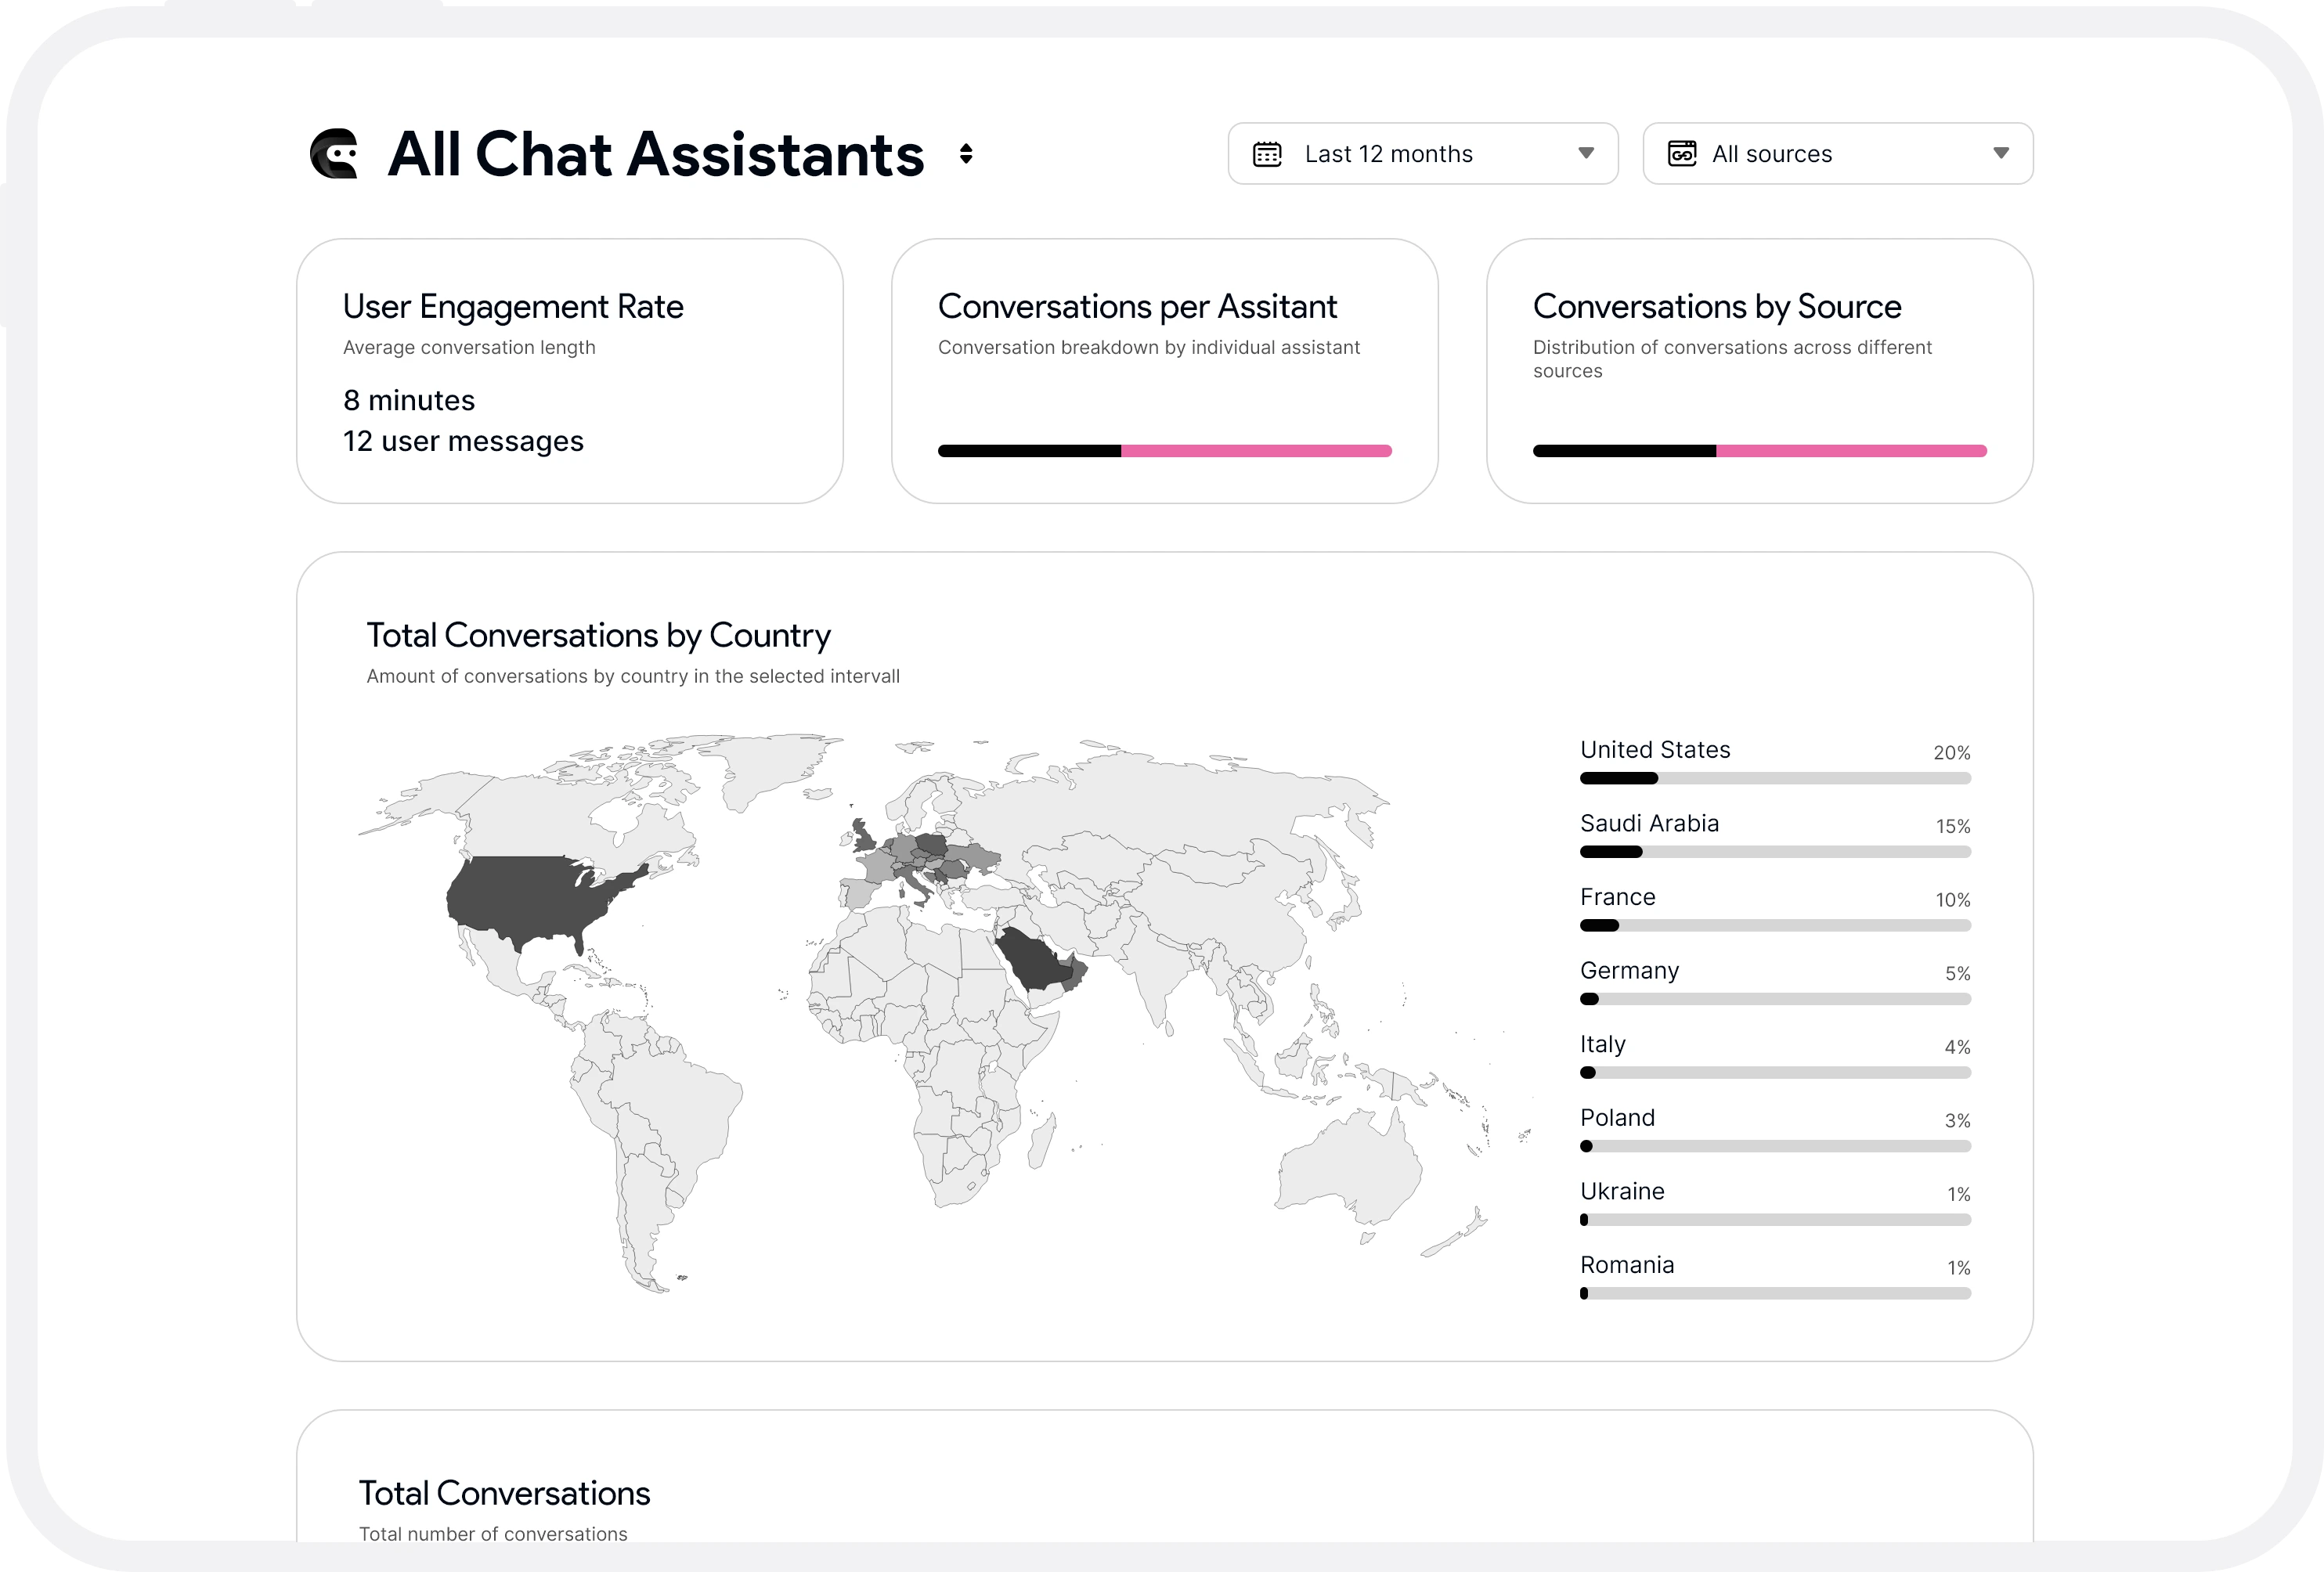
Task: Click the Saudi Arabia row label
Action: tap(1649, 824)
